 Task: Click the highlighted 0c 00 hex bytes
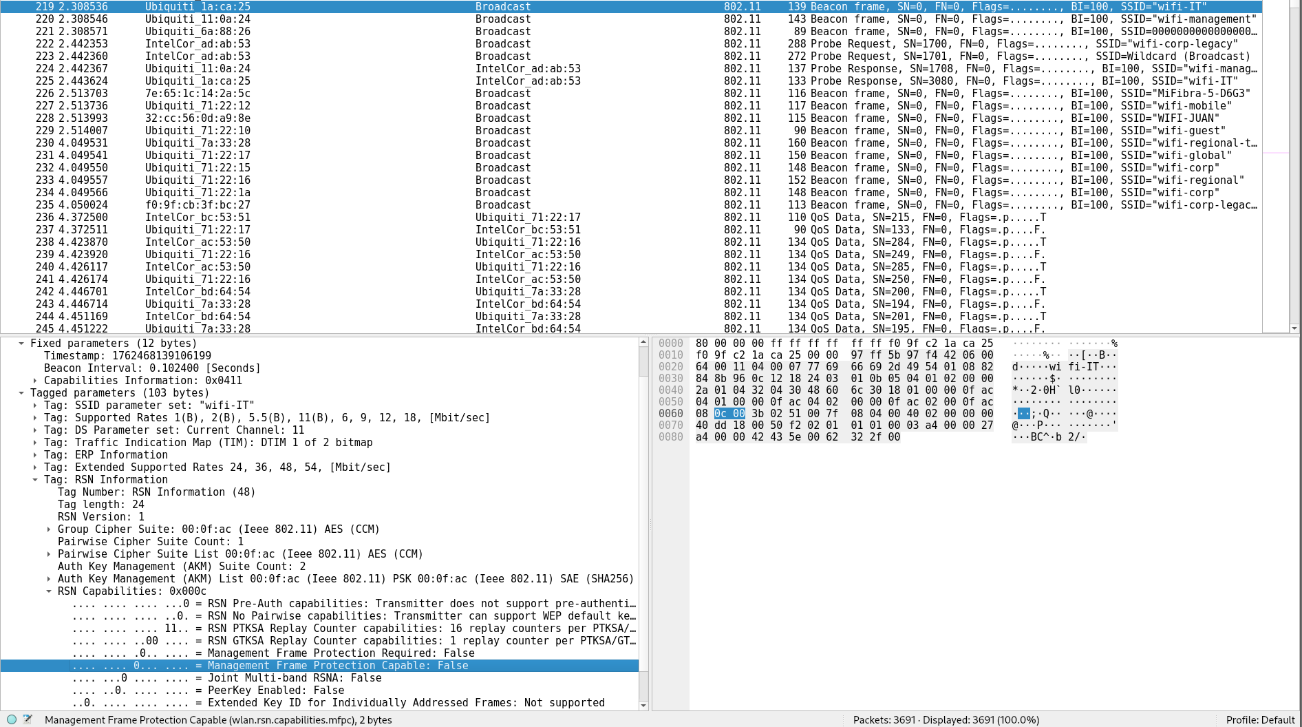tap(729, 414)
